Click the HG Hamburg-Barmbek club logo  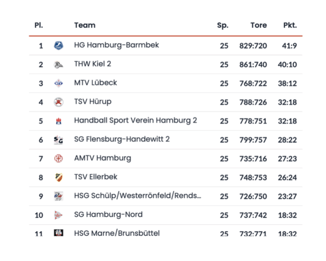(x=58, y=46)
